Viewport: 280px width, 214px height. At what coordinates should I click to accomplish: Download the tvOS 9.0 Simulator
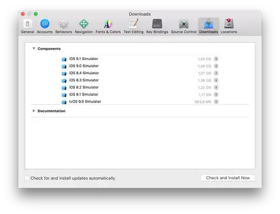tap(216, 102)
